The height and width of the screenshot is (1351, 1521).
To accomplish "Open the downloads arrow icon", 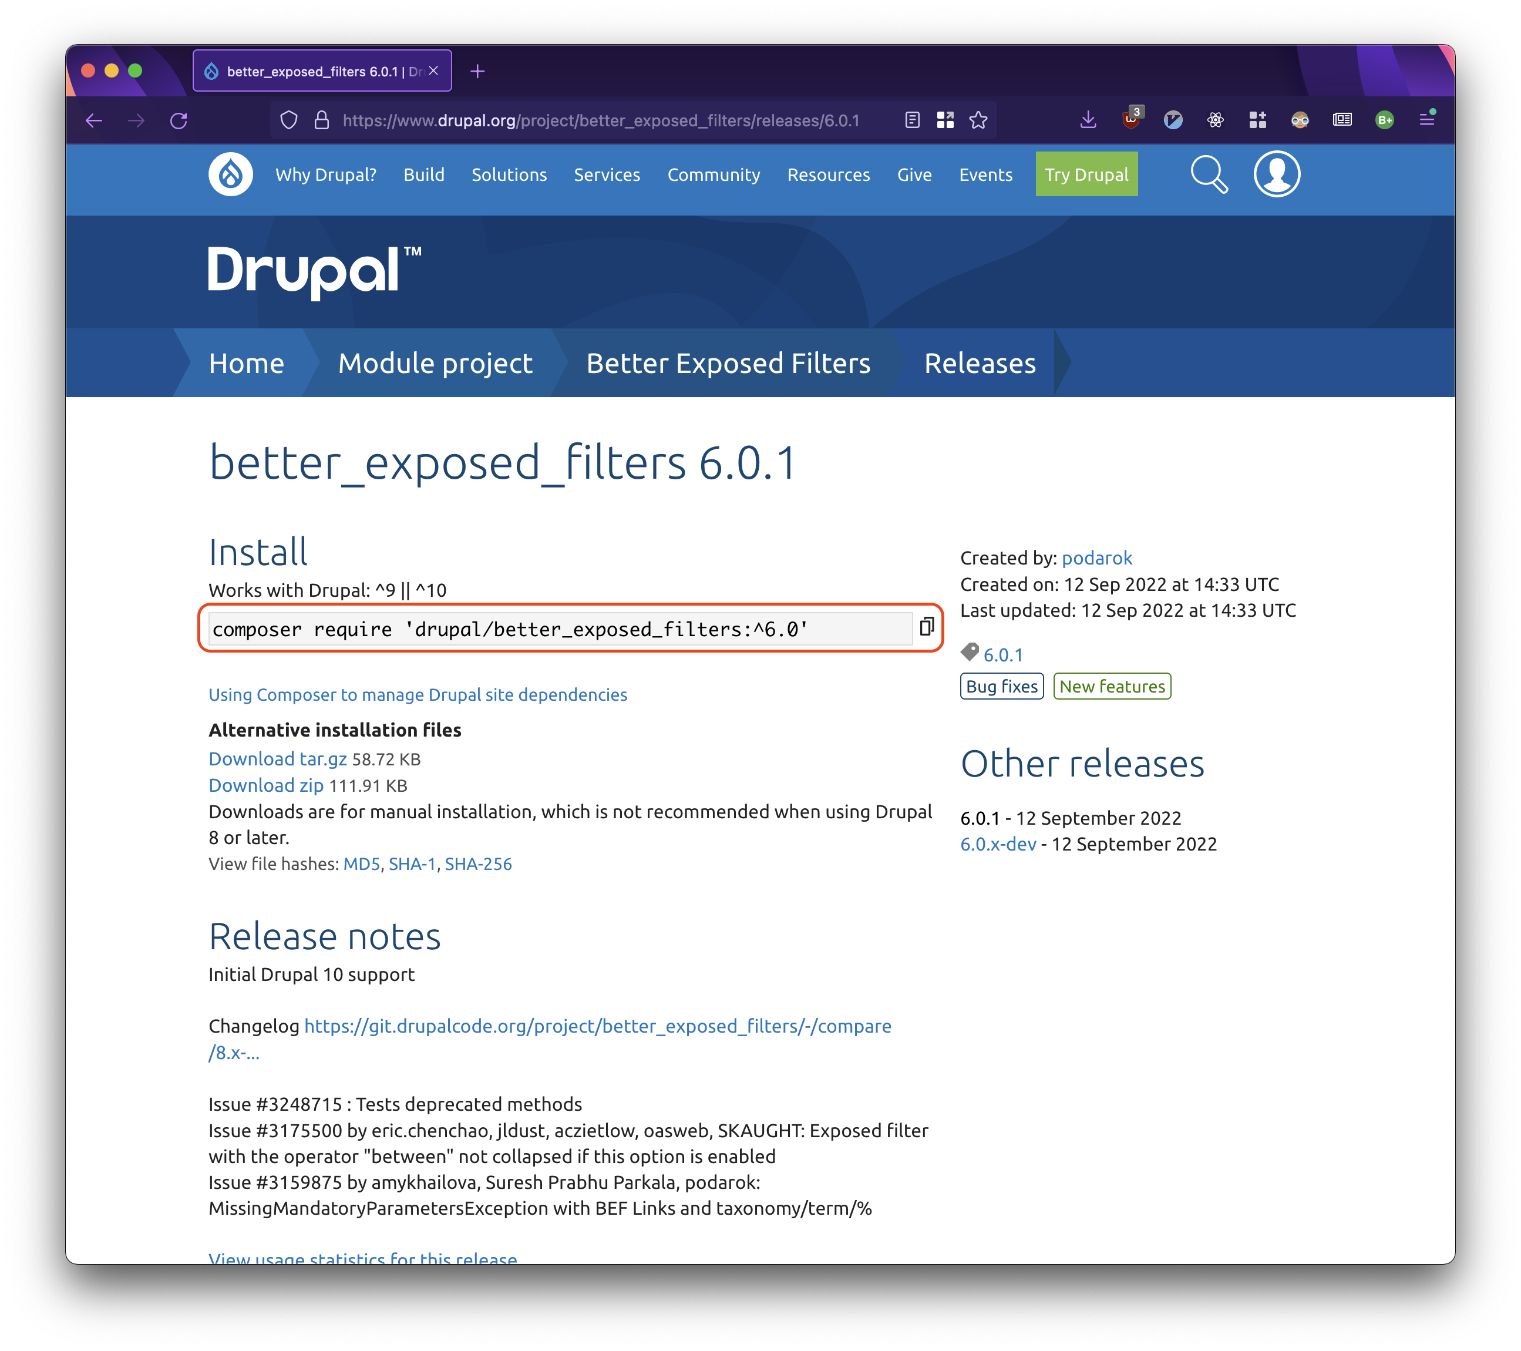I will point(1088,120).
